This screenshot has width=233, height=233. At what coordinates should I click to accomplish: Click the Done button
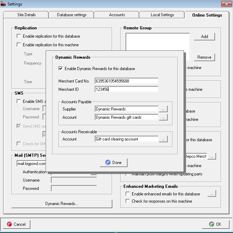114,163
